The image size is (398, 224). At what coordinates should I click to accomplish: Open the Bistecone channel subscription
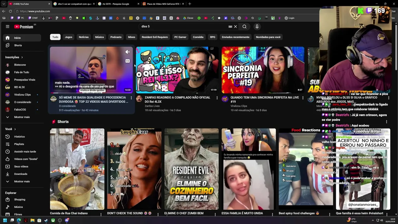(22, 65)
